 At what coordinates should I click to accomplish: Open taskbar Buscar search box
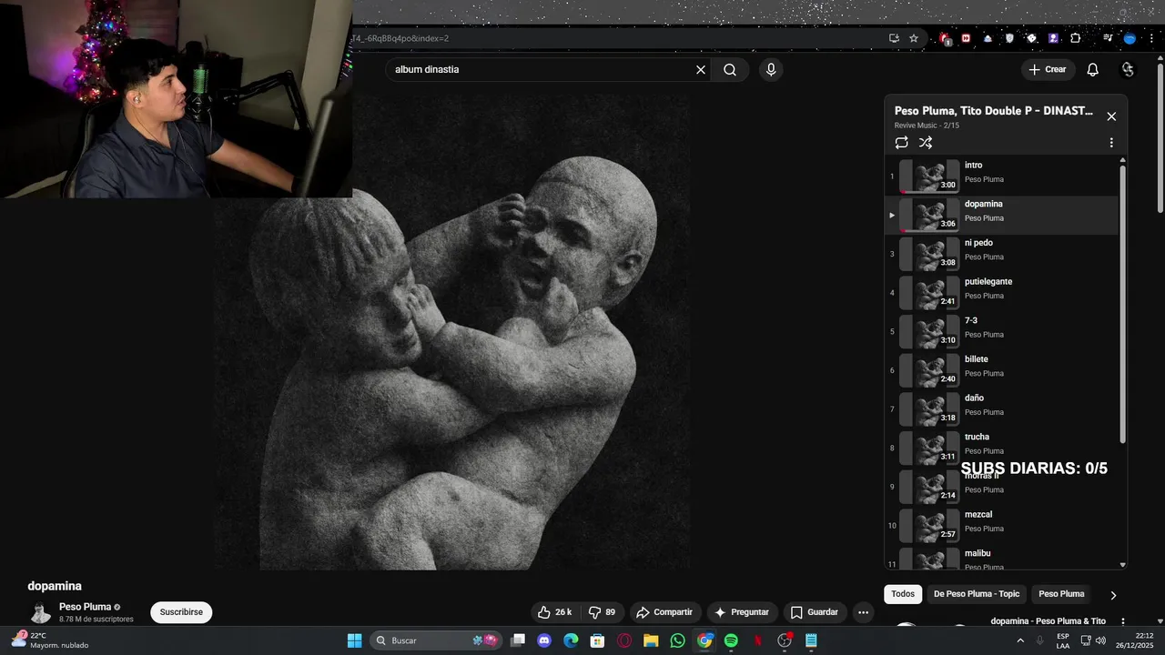click(436, 640)
